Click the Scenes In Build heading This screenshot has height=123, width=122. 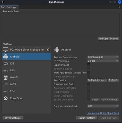[x=11, y=11]
